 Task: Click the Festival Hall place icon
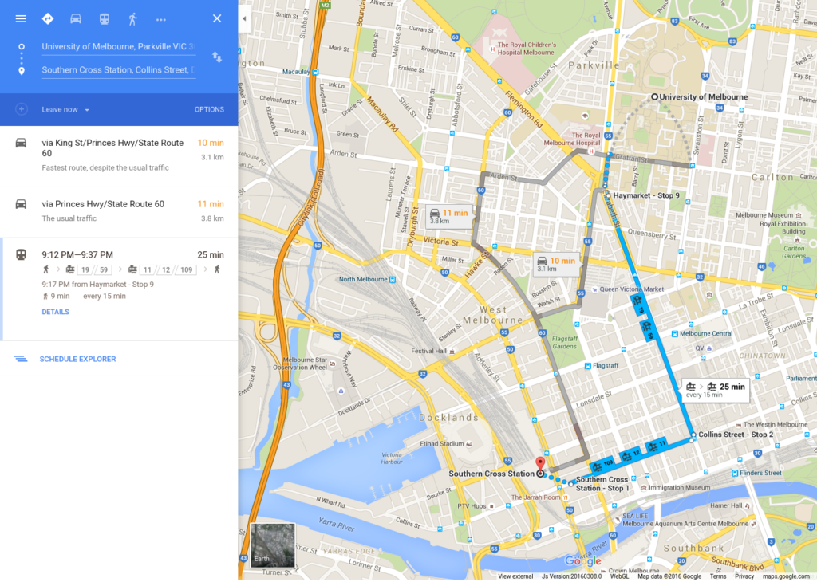tap(452, 352)
